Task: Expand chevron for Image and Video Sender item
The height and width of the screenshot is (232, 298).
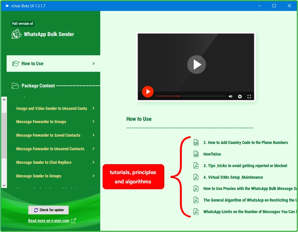Action: (94, 108)
